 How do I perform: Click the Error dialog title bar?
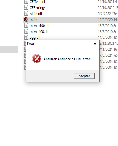[x=59, y=44]
